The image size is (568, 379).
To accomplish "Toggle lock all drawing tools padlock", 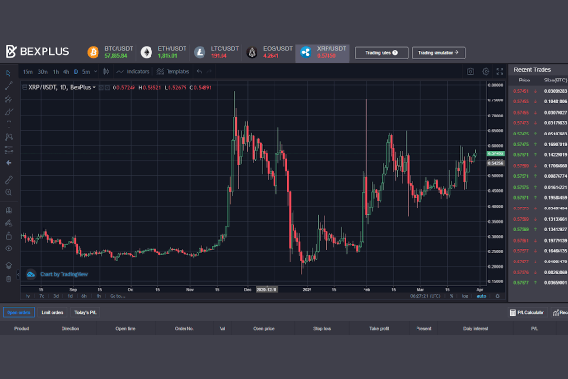I will click(9, 236).
